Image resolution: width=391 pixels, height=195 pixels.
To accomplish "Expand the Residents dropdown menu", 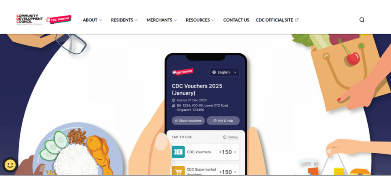I will click(x=124, y=20).
